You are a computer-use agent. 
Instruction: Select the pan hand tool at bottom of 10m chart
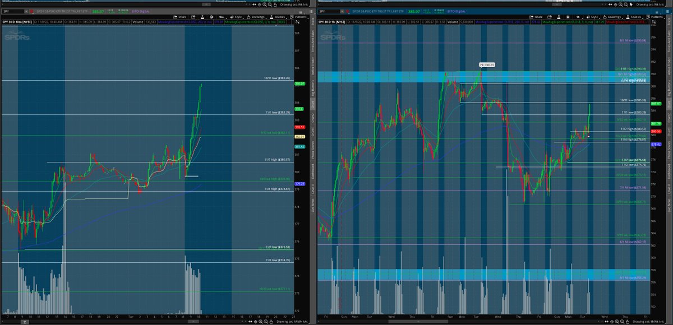click(271, 322)
